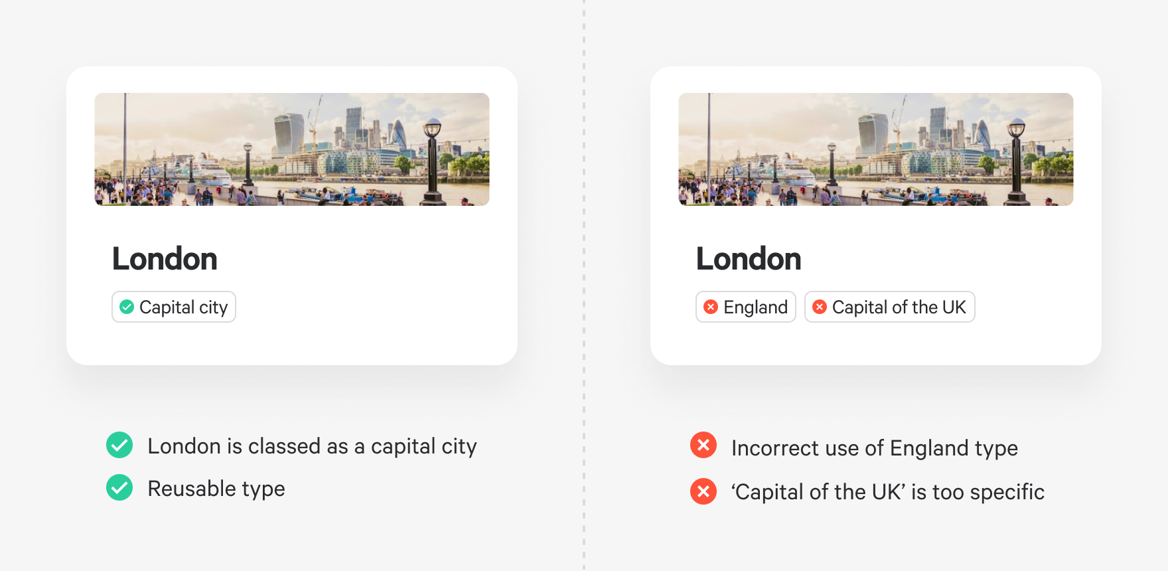Click red cross beside 'Incorrect use of England type'
1168x571 pixels.
(703, 445)
